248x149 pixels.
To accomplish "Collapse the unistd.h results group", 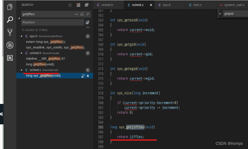I will click(22, 53).
